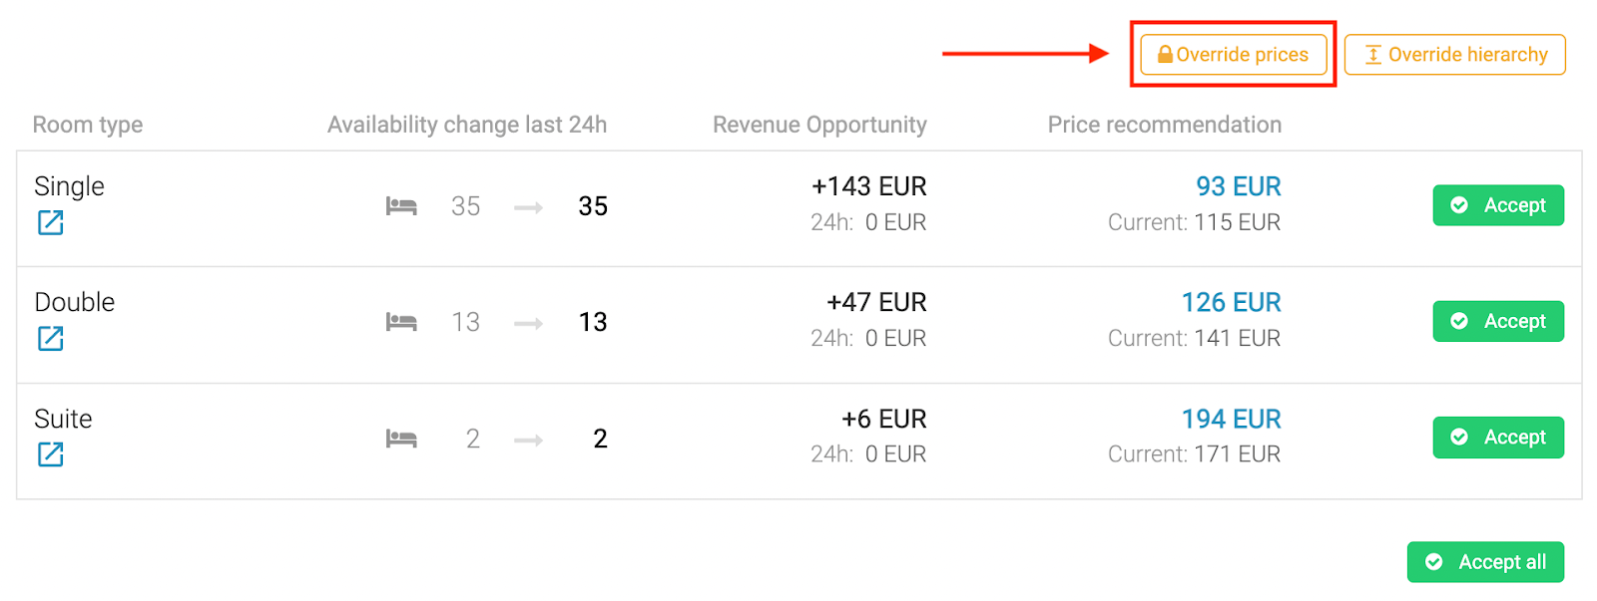Open the Single room external link icon
Screen dimensions: 1597x601
coord(50,222)
